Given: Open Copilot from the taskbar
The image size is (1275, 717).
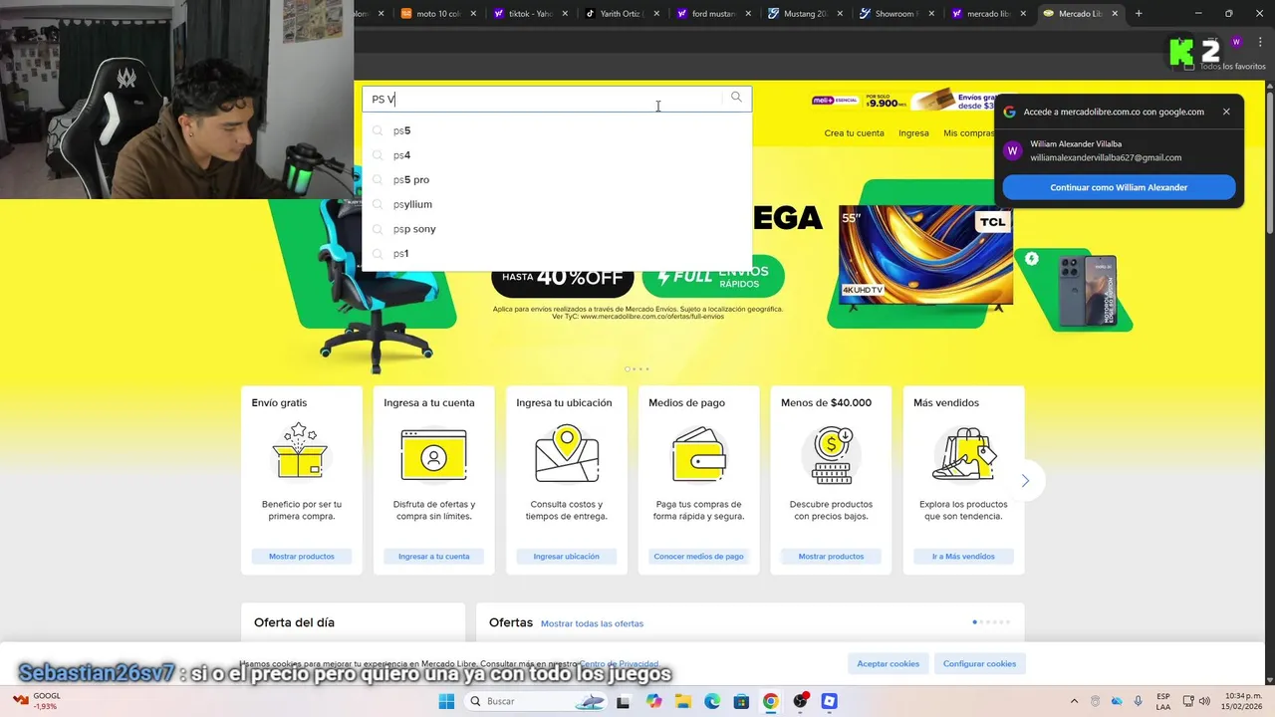Looking at the screenshot, I should pos(653,701).
